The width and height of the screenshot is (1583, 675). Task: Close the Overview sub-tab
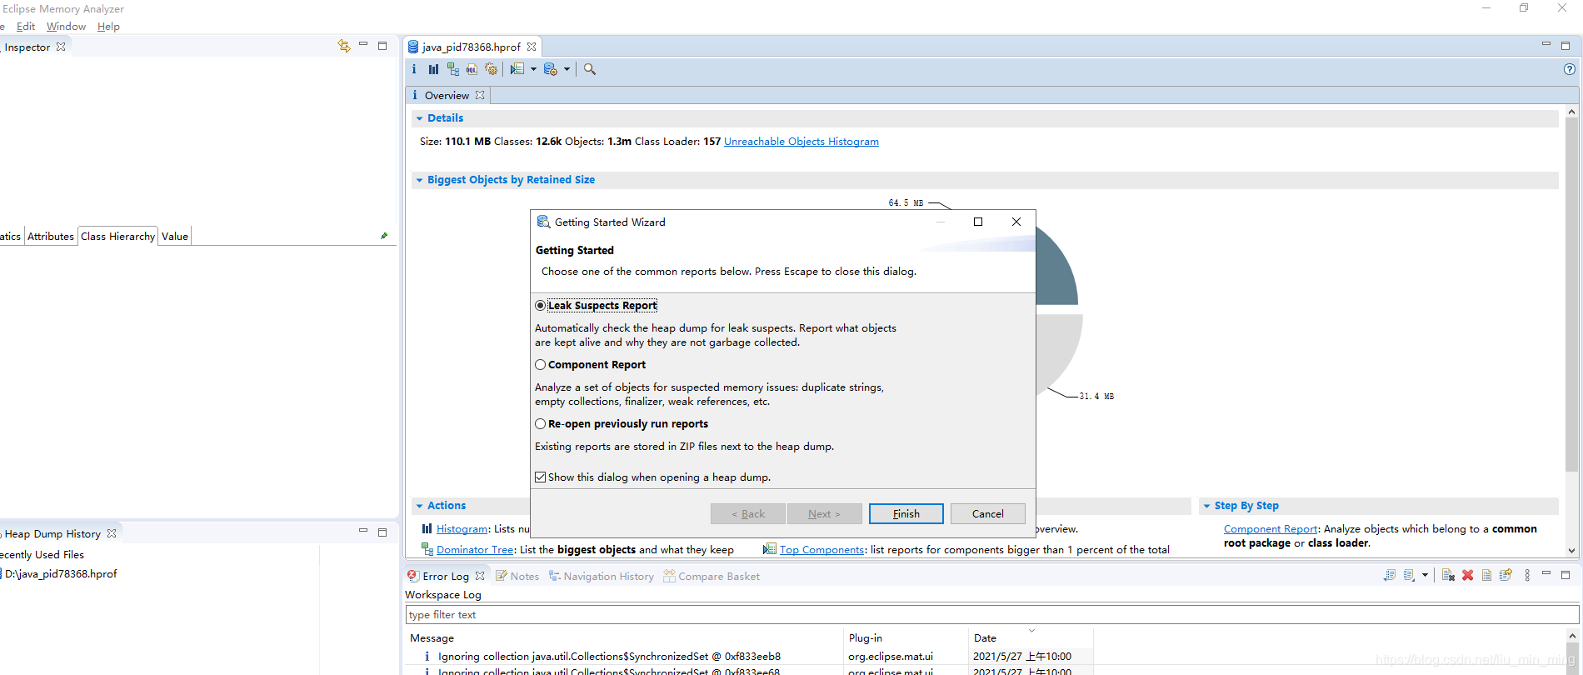tap(480, 95)
